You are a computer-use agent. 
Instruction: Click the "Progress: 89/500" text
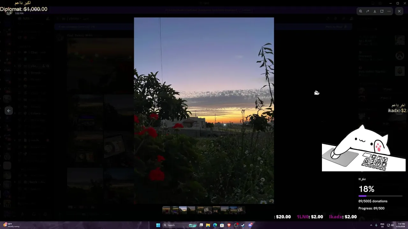(x=371, y=208)
